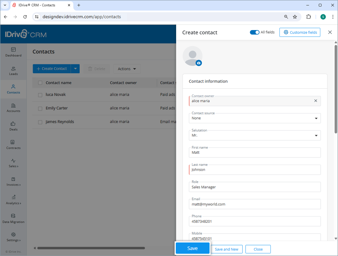Select the header checkbox to select all contacts
This screenshot has height=256, width=338.
[40, 82]
